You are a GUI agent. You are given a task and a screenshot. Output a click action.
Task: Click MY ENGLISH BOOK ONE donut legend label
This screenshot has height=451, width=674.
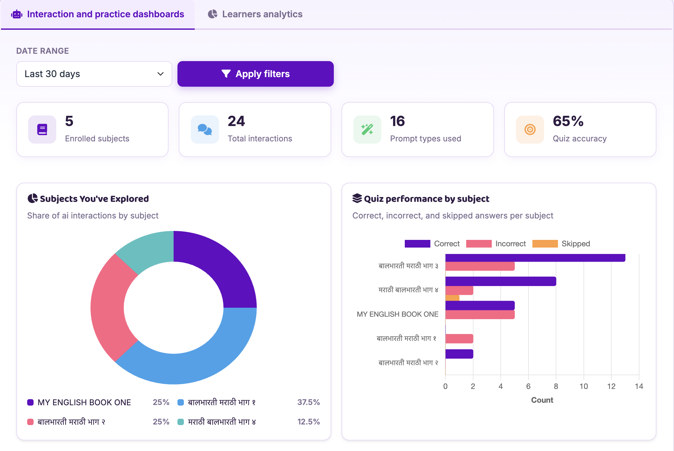(84, 402)
